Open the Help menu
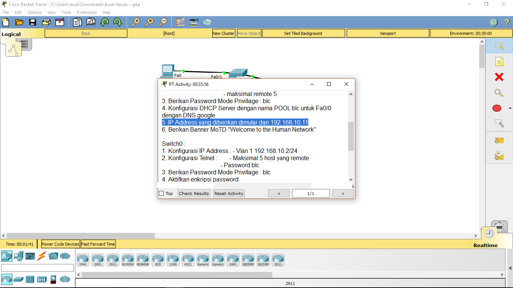 click(x=107, y=12)
